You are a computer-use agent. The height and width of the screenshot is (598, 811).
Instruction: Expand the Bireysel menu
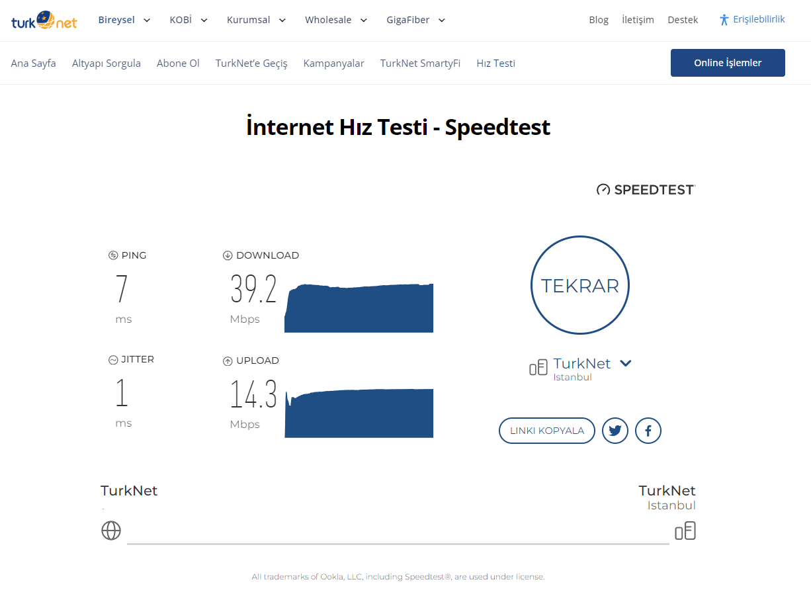[x=124, y=20]
